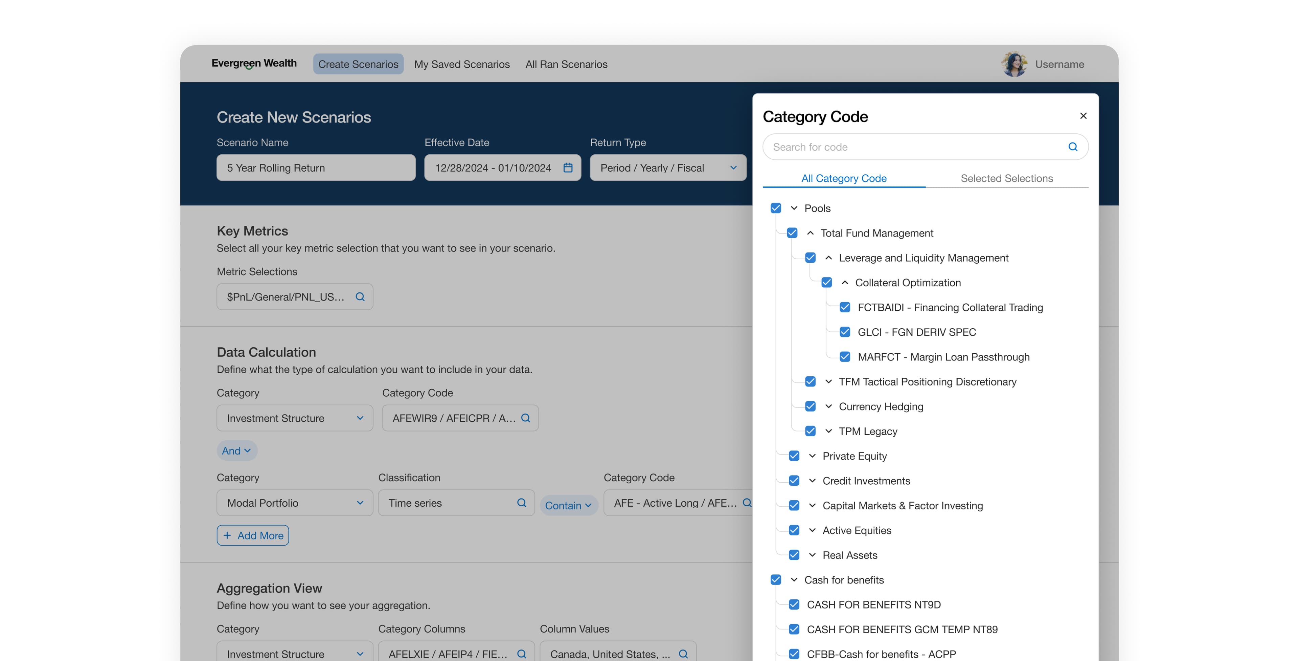Toggle Currency Hedging checkbox

pos(811,406)
